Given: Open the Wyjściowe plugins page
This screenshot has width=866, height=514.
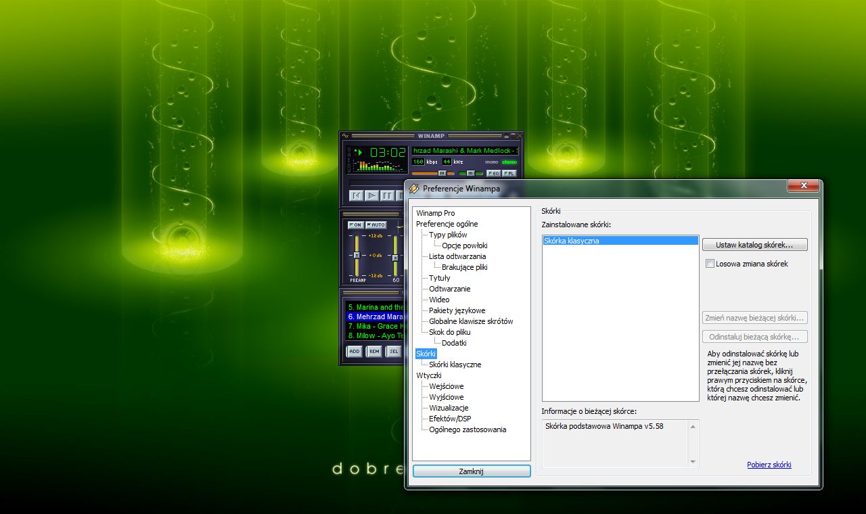Looking at the screenshot, I should [x=447, y=397].
